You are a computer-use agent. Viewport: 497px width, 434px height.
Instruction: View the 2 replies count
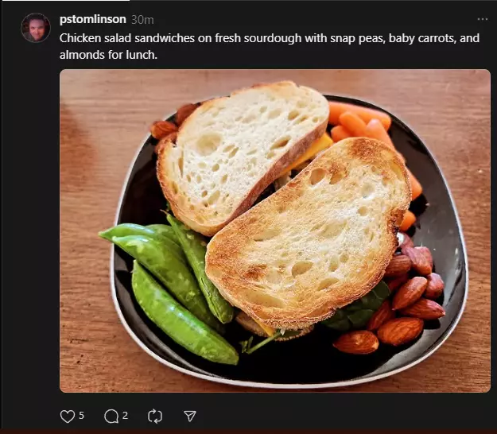pyautogui.click(x=125, y=415)
